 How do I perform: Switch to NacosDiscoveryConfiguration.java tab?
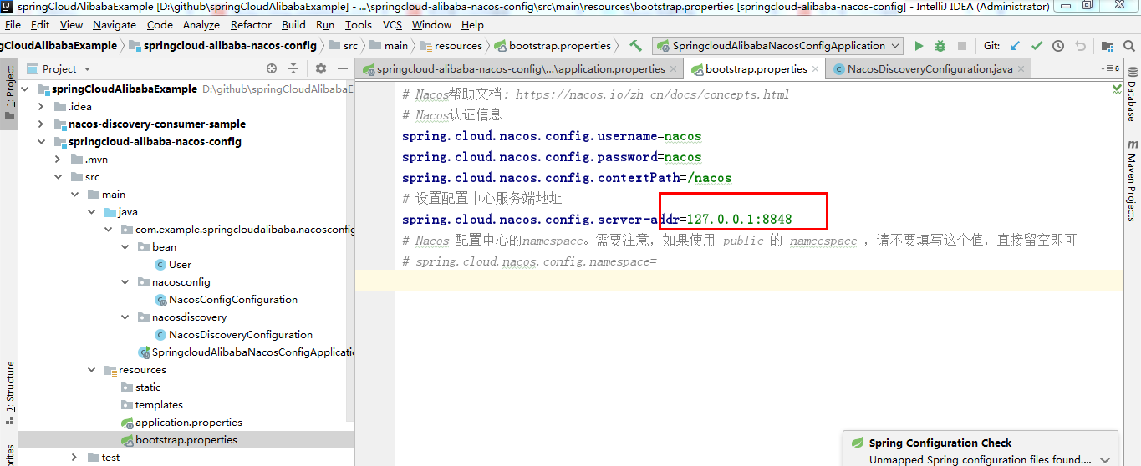928,69
